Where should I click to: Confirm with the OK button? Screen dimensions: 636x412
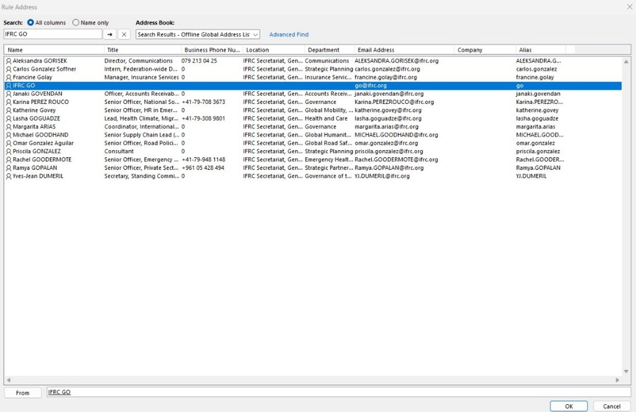coord(569,406)
